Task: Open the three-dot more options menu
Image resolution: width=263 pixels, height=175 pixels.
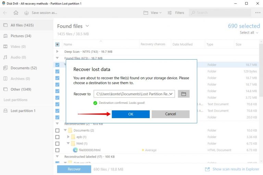Action: click(258, 13)
